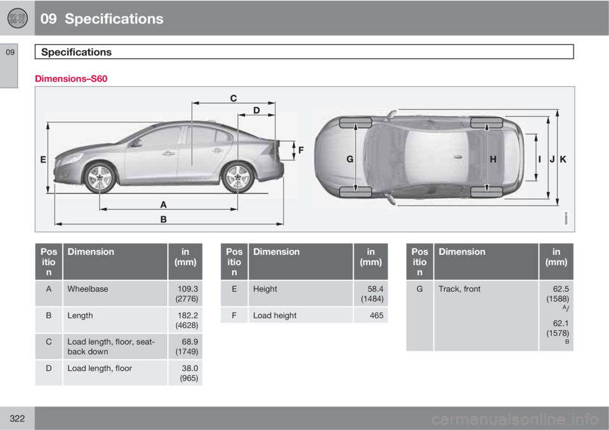Click position 'C' cell in first table

(49, 346)
